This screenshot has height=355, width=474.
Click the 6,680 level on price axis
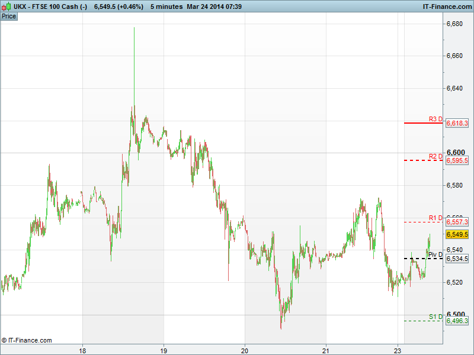454,24
